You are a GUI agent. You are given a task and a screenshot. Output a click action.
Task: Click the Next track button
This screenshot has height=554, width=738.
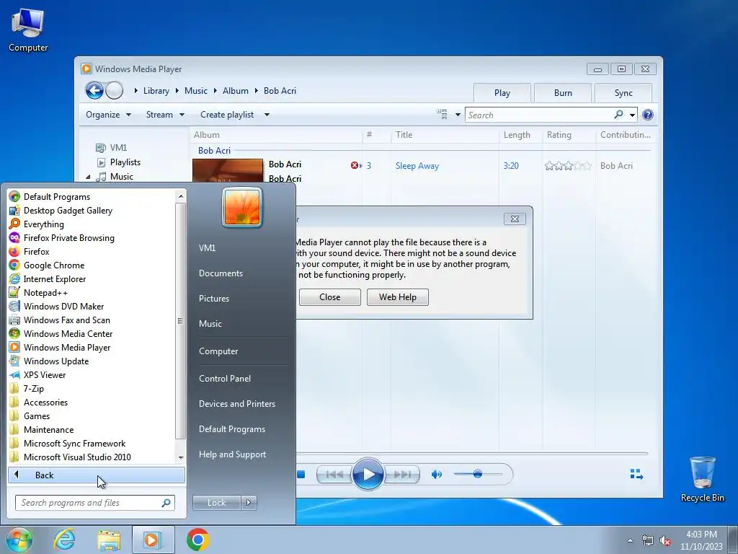click(402, 475)
